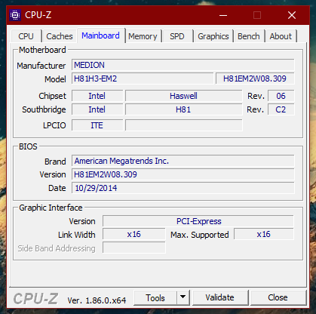Select the MEDION manufacturer field
Viewport: 316px width, 314px height.
coord(183,65)
